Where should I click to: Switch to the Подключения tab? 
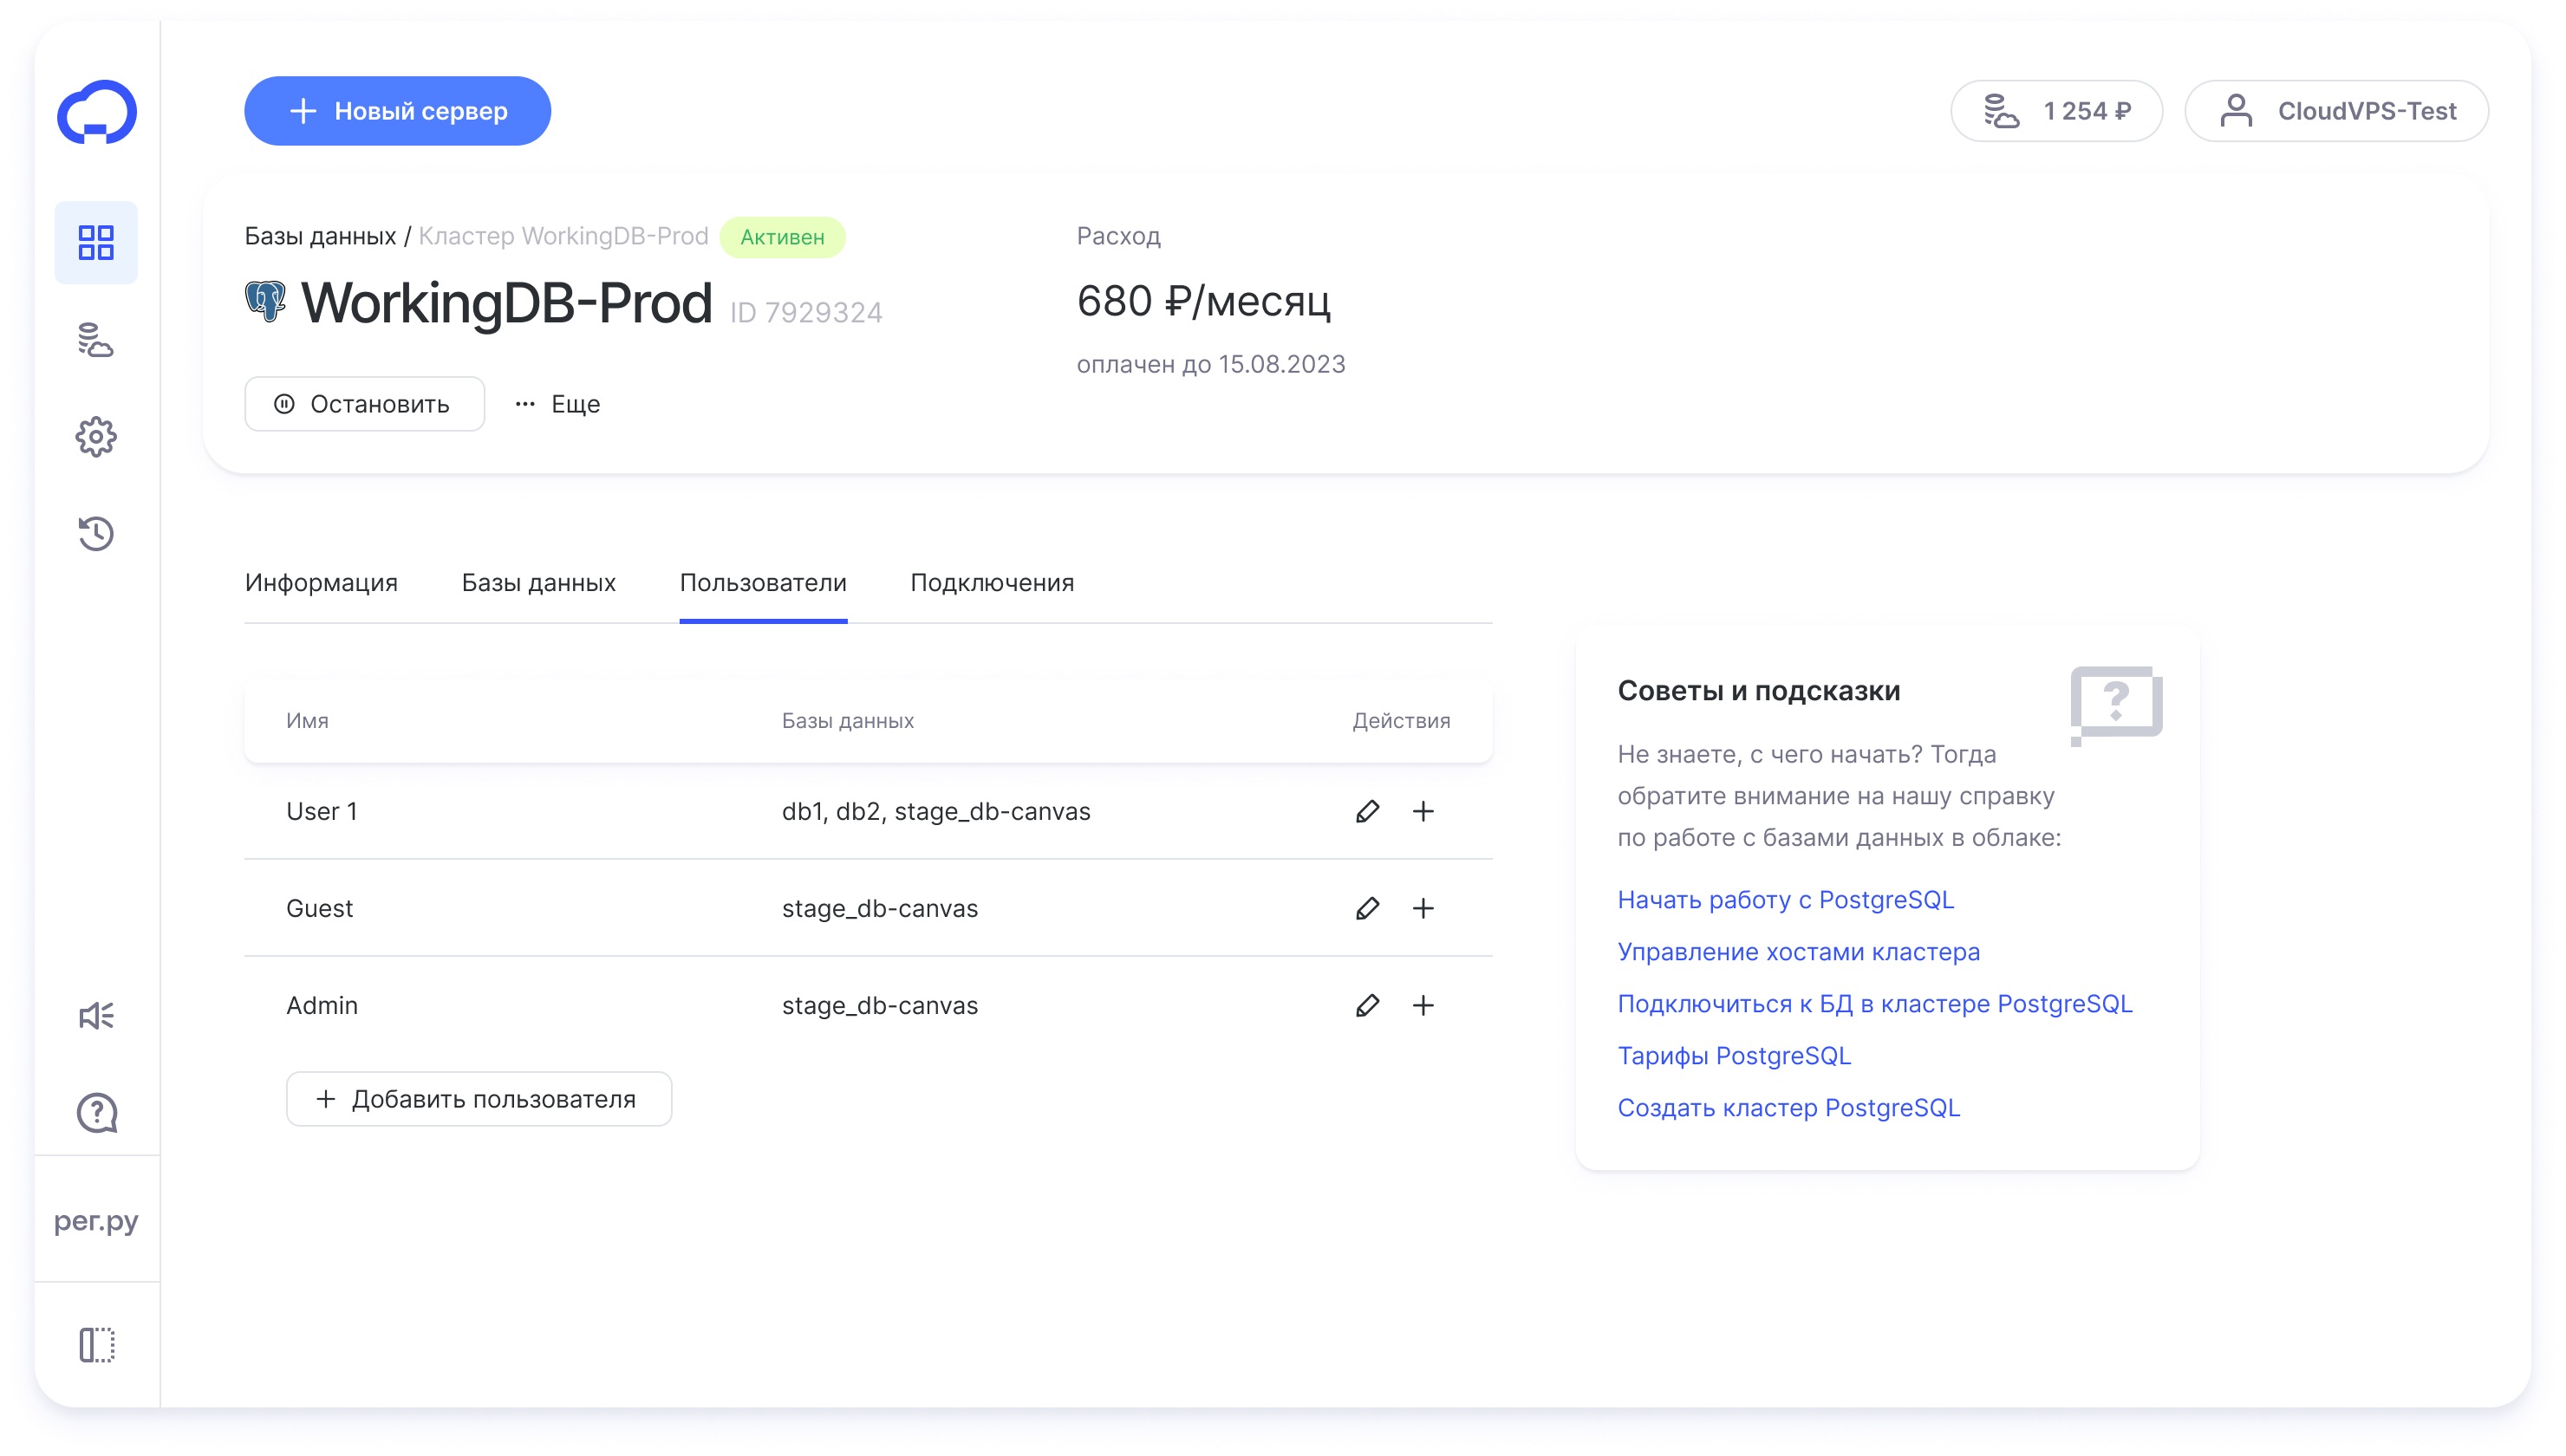(x=992, y=583)
